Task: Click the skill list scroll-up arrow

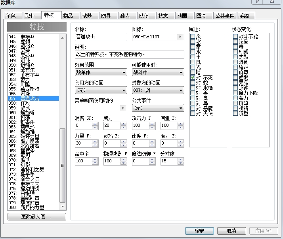Action: pos(63,38)
